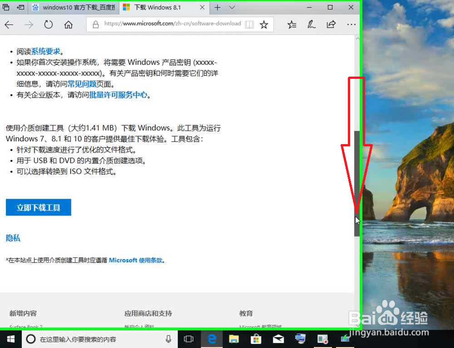Show the site's lock security info

[95, 25]
